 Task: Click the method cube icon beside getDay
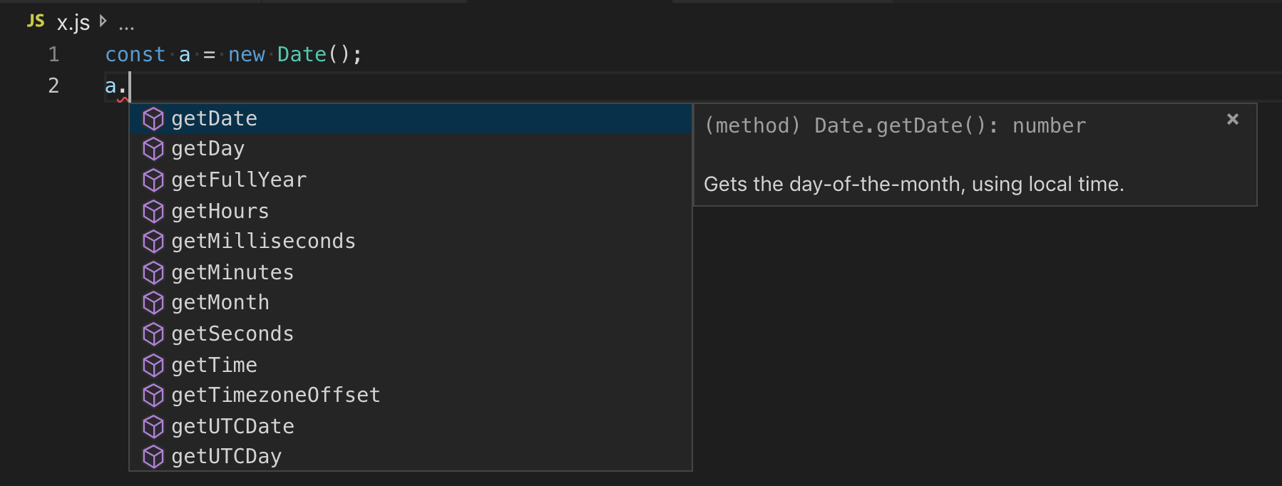click(153, 149)
